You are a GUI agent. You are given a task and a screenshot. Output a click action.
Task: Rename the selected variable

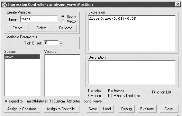pos(66,28)
